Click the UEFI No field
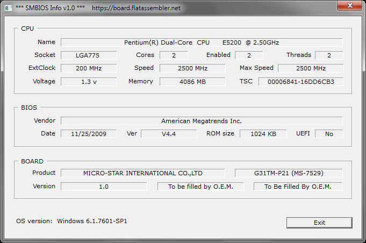The width and height of the screenshot is (366, 243). (x=329, y=134)
